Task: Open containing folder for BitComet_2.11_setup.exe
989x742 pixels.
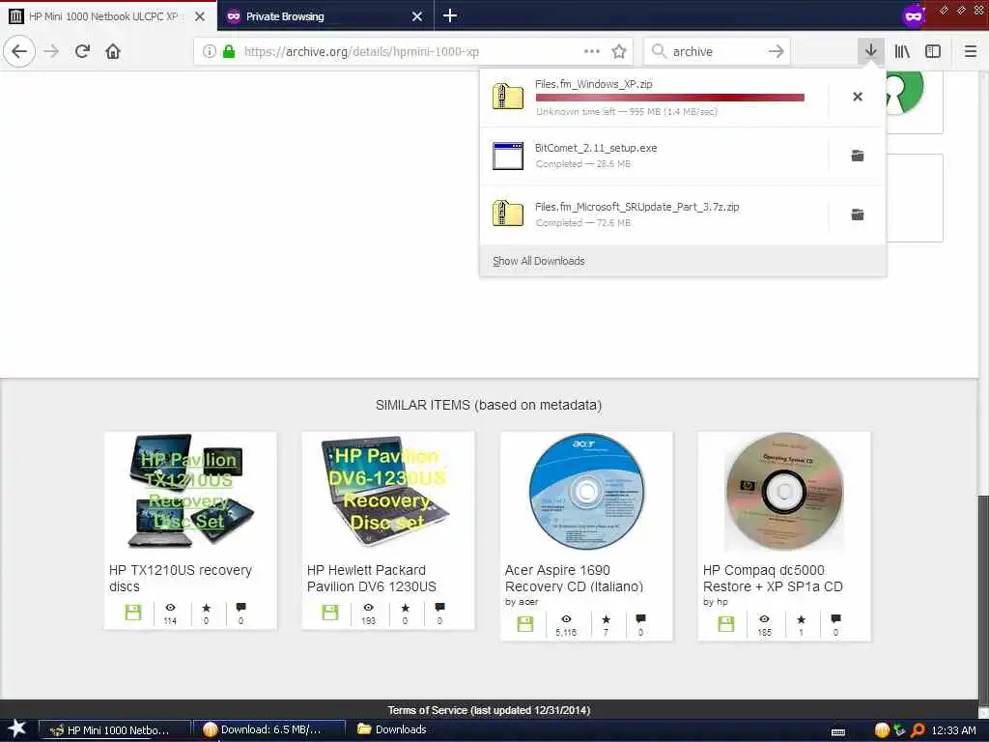Action: (858, 156)
